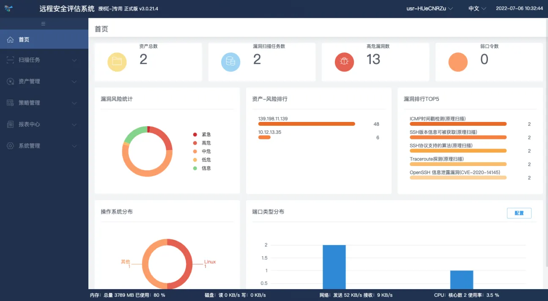Click the red bug 高危漏洞数 icon
548x301 pixels.
click(344, 62)
